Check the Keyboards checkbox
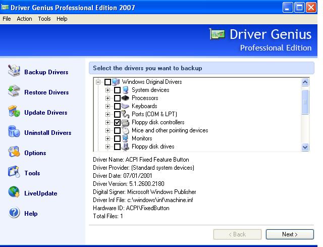This screenshot has width=323, height=247. [x=117, y=106]
